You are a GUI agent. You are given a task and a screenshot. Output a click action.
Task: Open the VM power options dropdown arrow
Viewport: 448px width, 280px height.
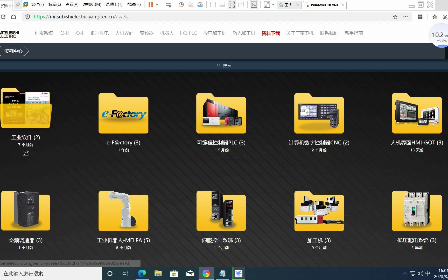click(x=157, y=5)
